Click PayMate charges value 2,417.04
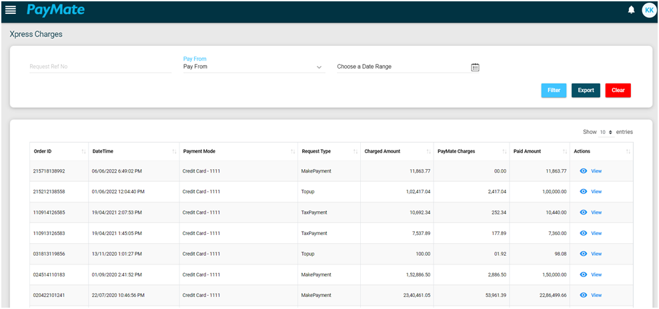Image resolution: width=659 pixels, height=309 pixels. coord(497,191)
